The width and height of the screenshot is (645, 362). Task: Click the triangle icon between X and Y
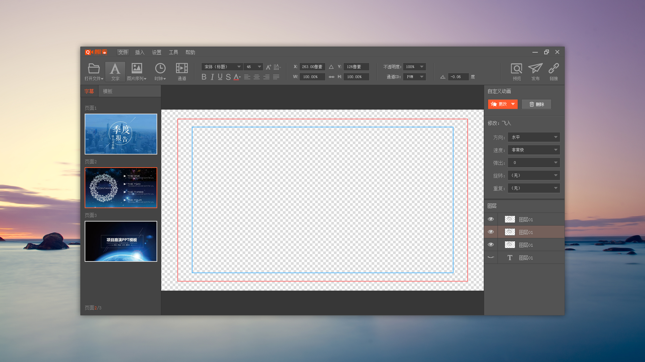tap(331, 67)
